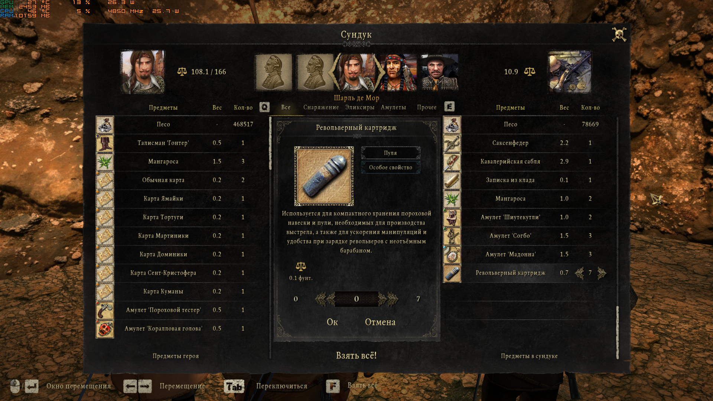The height and width of the screenshot is (401, 713).
Task: Confirm the transfer with Ок
Action: [332, 322]
